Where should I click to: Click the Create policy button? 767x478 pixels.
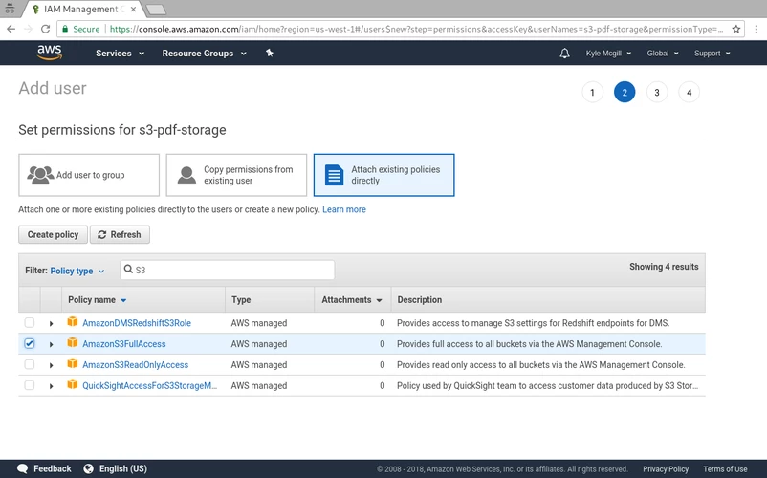click(53, 234)
